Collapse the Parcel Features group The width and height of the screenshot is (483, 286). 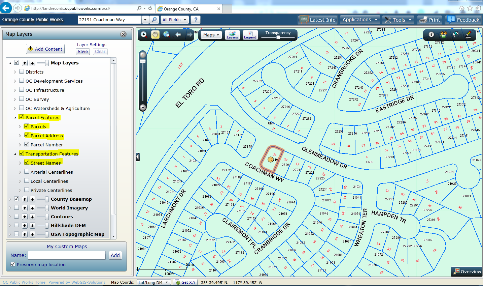coord(15,117)
